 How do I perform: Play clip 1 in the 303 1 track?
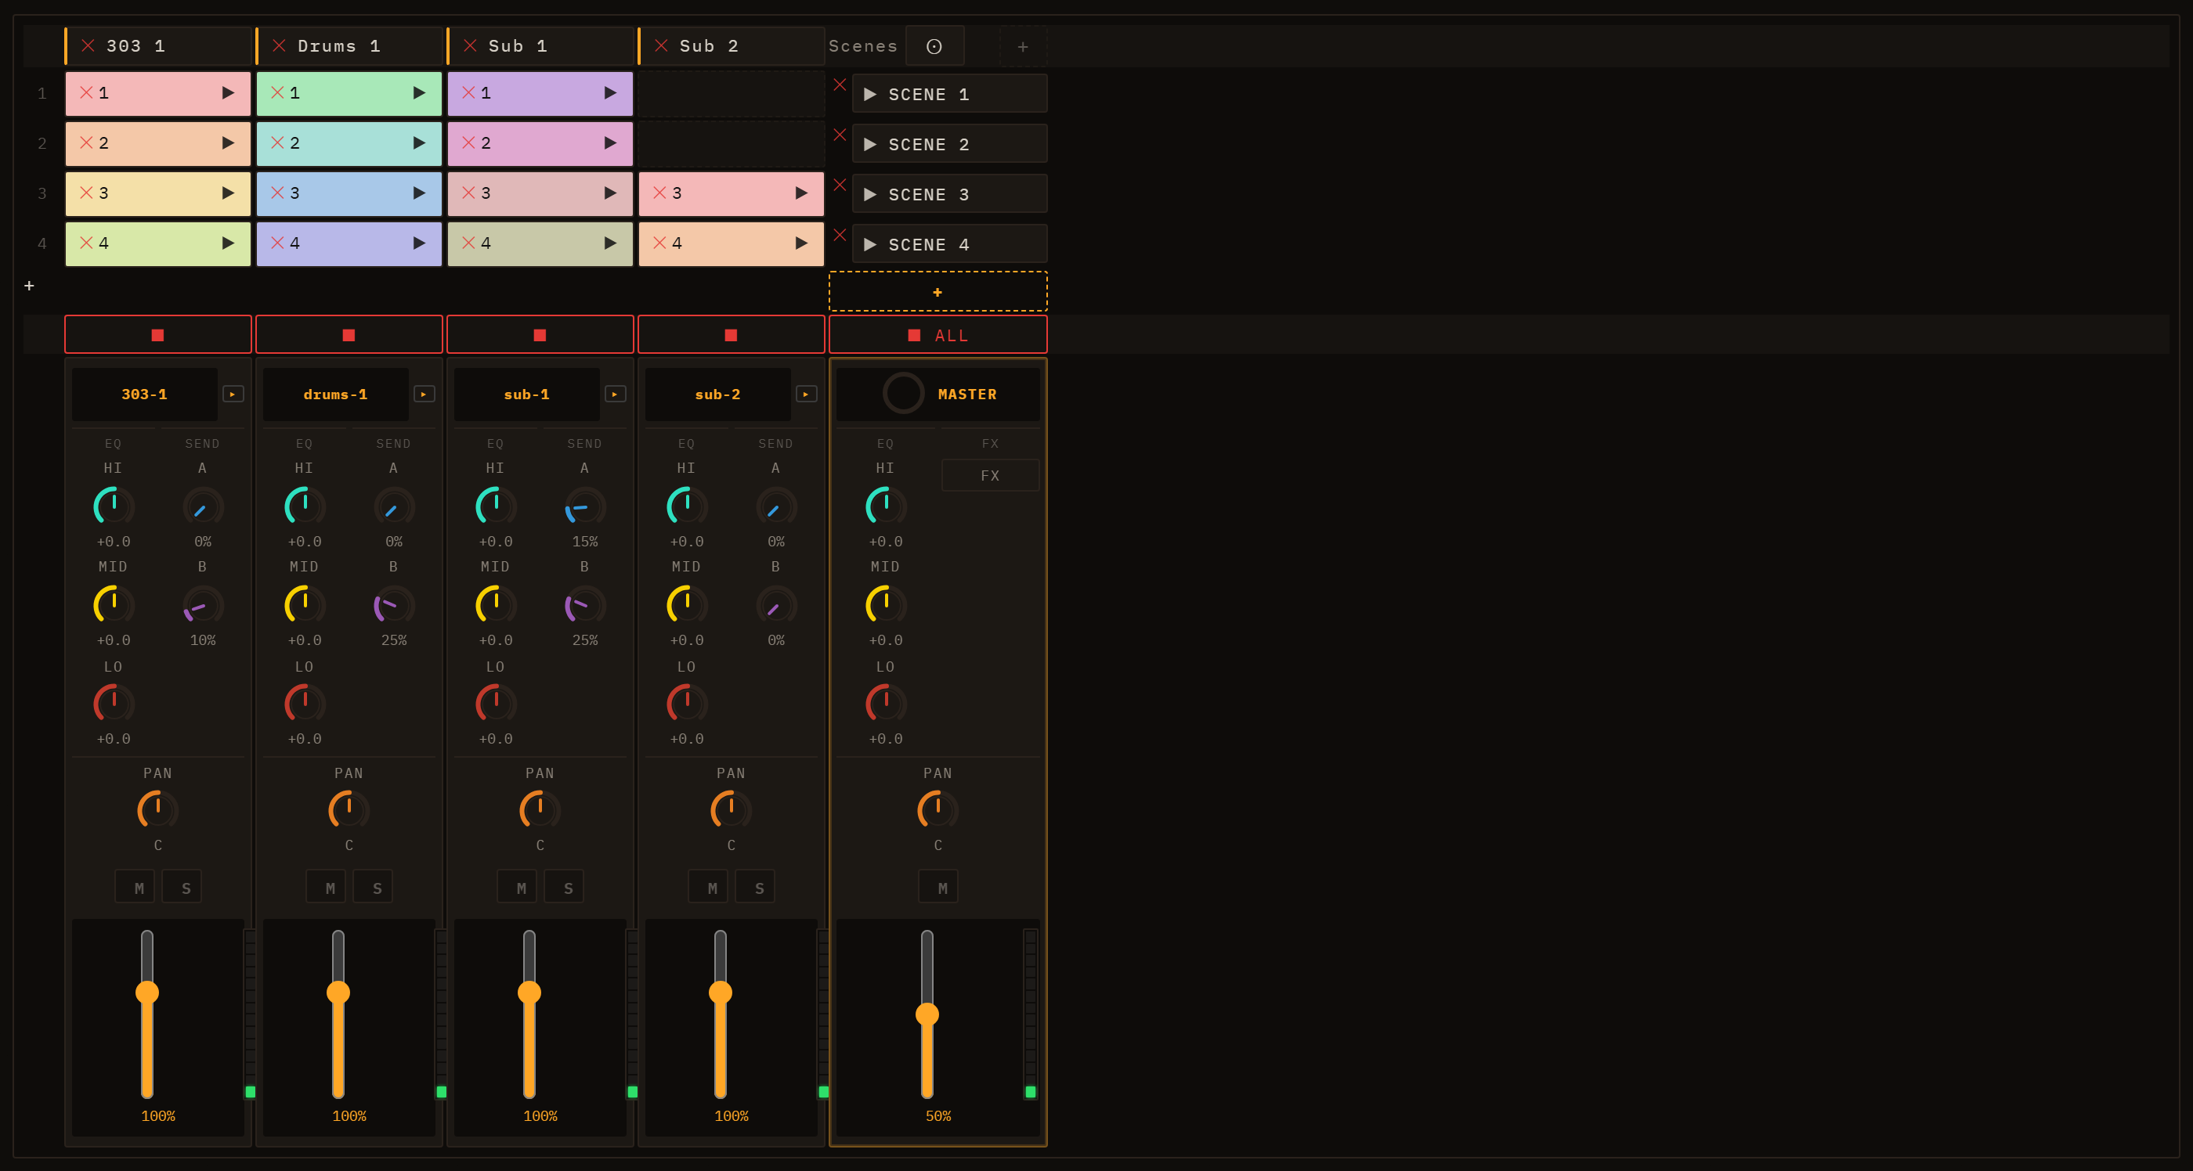[x=227, y=93]
